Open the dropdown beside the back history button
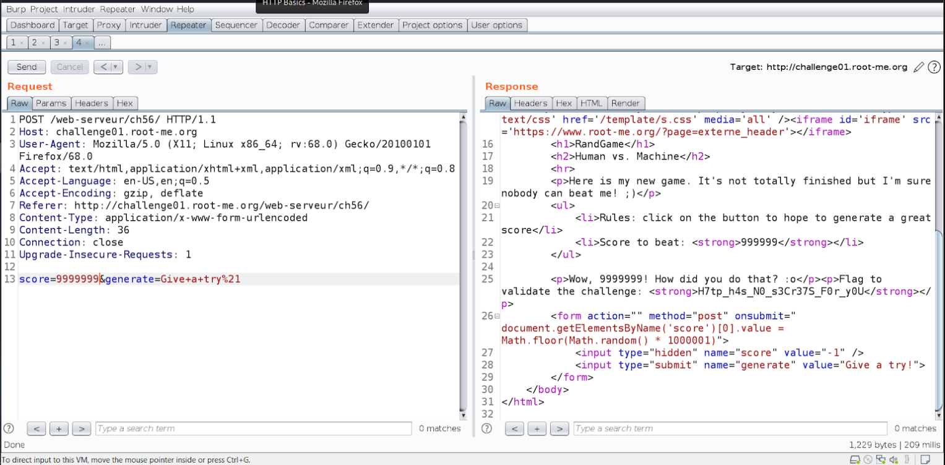This screenshot has width=945, height=465. point(116,67)
